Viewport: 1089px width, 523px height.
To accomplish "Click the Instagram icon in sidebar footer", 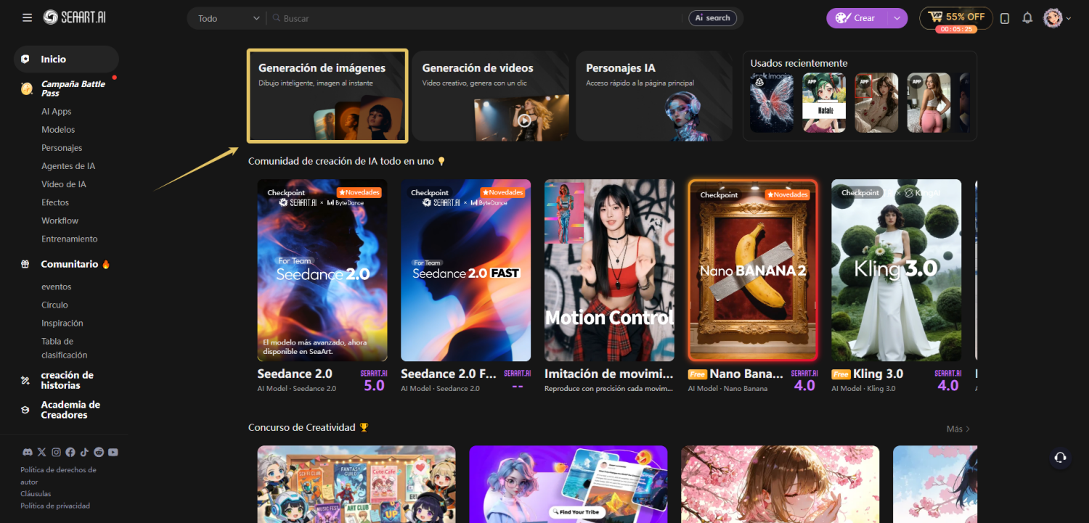I will (56, 452).
